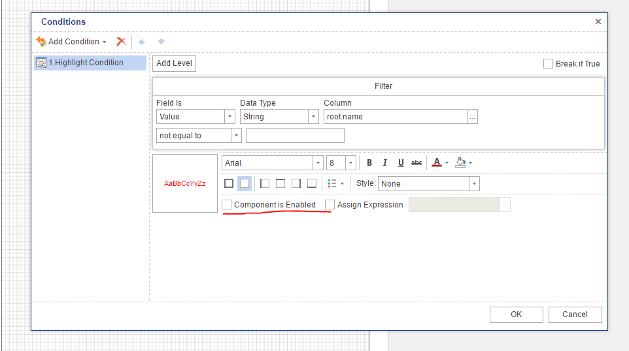Toggle Underline formatting
Viewport: 629px width, 351px height.
pyautogui.click(x=401, y=162)
